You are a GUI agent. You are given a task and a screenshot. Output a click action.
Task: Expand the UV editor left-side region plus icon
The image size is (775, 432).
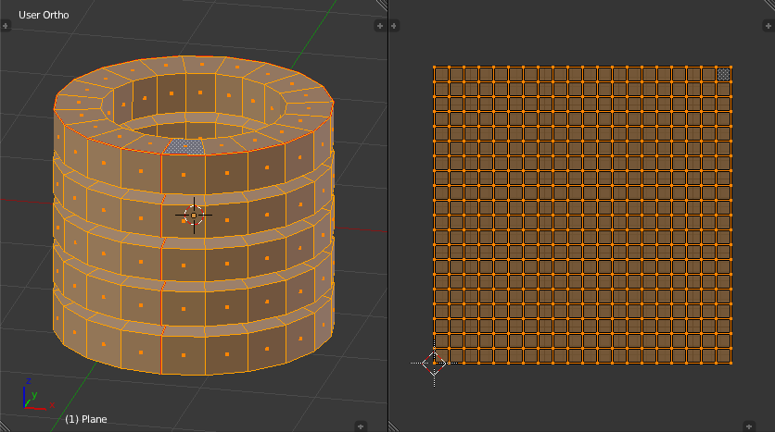click(x=394, y=26)
